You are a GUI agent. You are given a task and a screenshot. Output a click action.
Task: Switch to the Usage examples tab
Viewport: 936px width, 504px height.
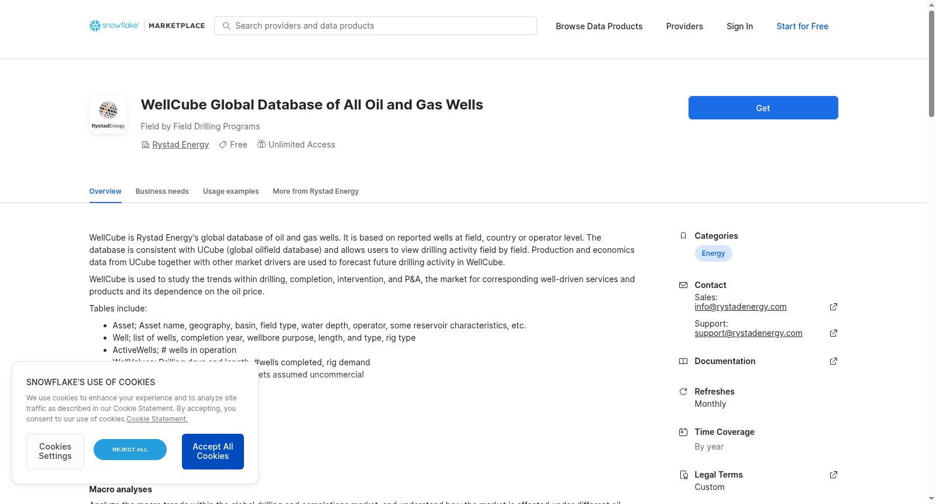coord(230,191)
